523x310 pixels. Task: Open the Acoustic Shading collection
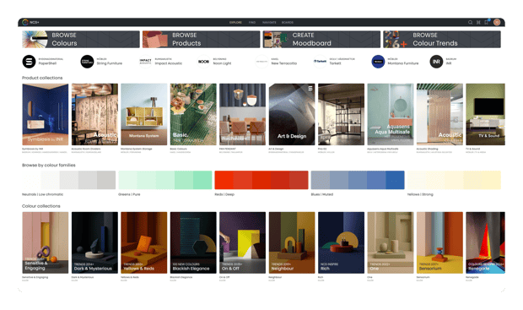click(439, 114)
